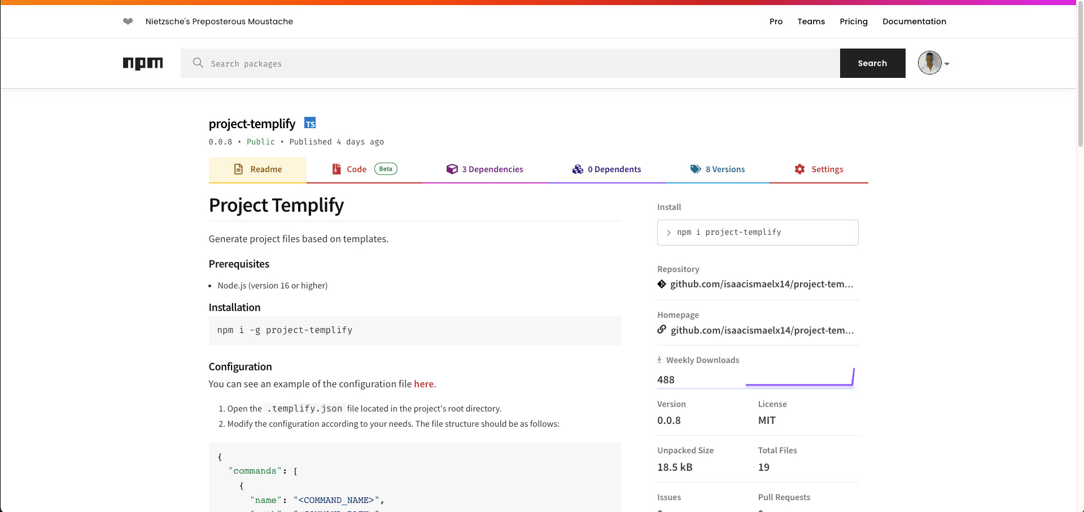Click the heart icon near Nietzsche's Preposterous Moustache
The width and height of the screenshot is (1084, 512).
click(x=128, y=21)
